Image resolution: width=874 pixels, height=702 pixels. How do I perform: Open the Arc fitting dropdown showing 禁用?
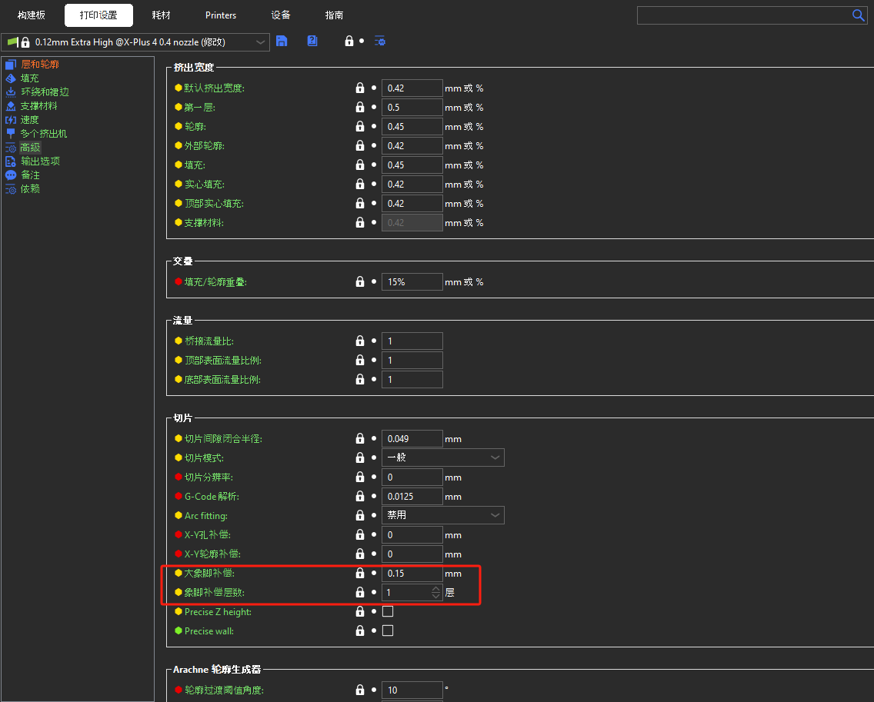pyautogui.click(x=443, y=515)
